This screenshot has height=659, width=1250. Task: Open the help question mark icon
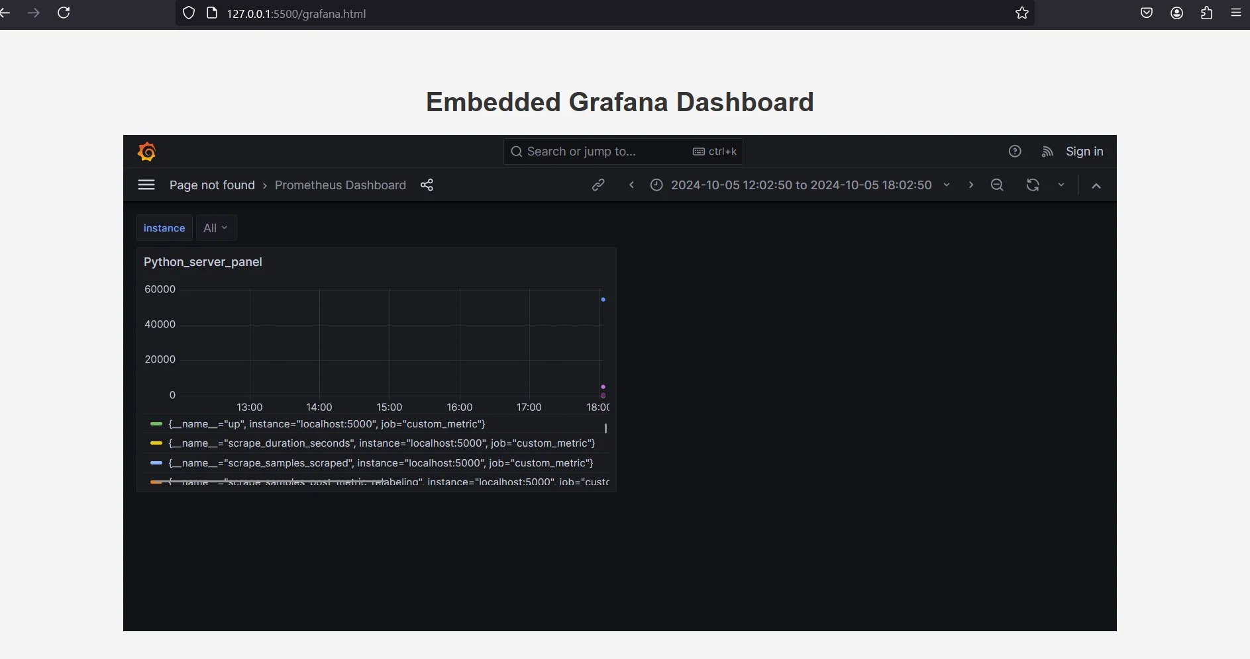(x=1015, y=152)
